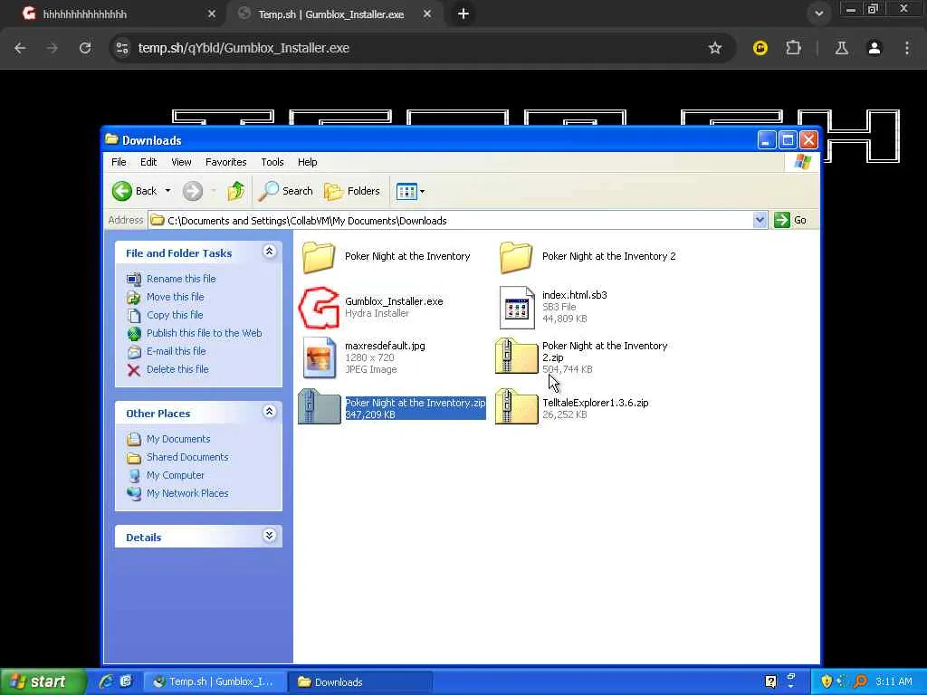Click the Poker Night at the Inventory.zip icon
Viewport: 927px width, 695px height.
pos(320,406)
